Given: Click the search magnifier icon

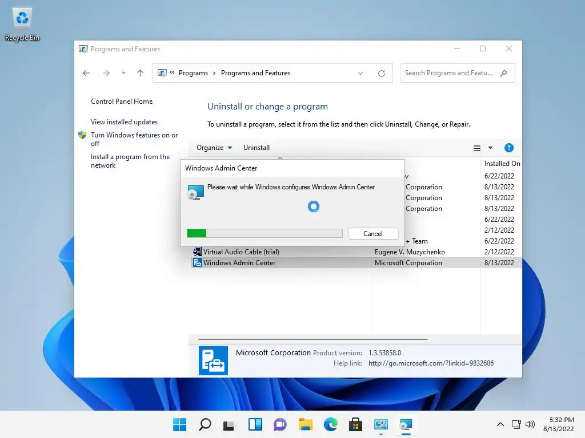Looking at the screenshot, I should point(504,73).
